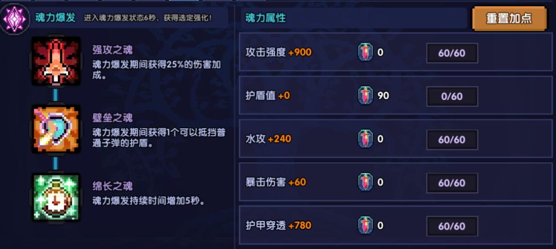Click the soul gem icon beside 护甲穿透
The width and height of the screenshot is (556, 249).
point(366,226)
